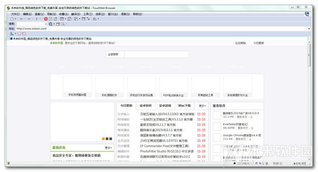
Task: Open the 帮助(H) menu
Action: (x=137, y=14)
